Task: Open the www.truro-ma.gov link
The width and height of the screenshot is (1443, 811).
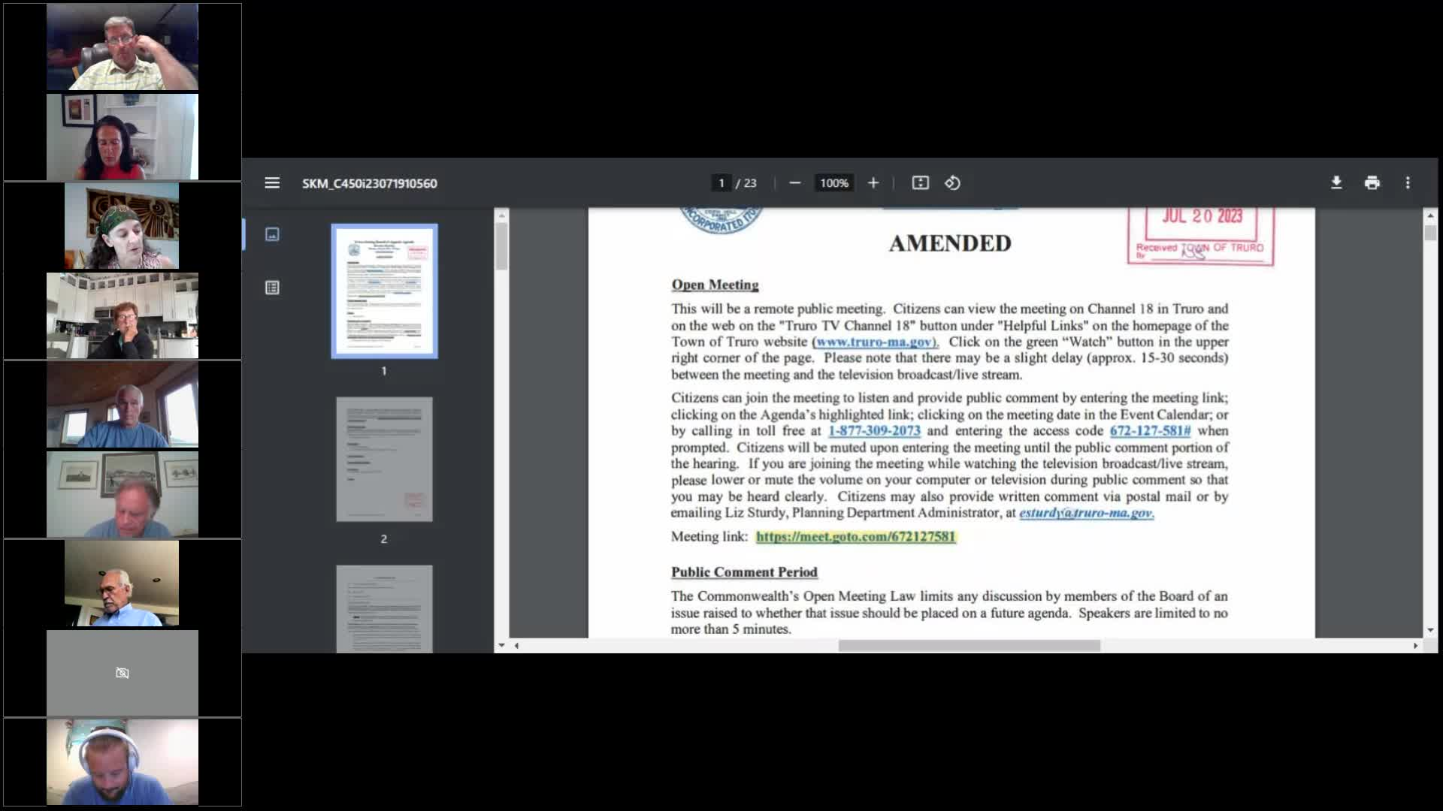Action: pyautogui.click(x=875, y=342)
